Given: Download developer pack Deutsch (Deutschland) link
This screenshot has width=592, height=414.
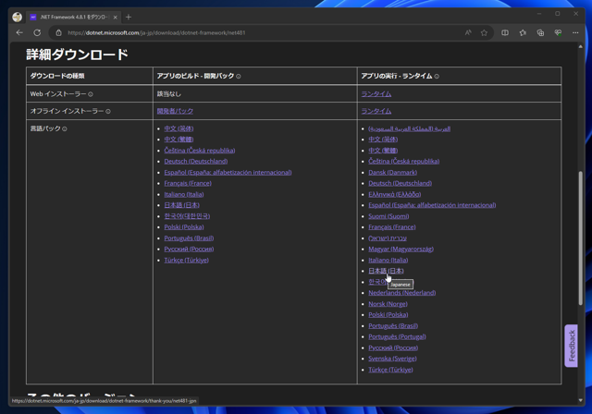Looking at the screenshot, I should (x=196, y=162).
